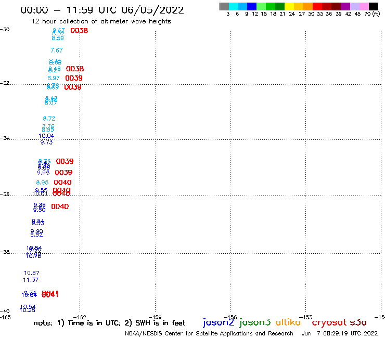
Task: Select the -34 latitude axis label
Action: pos(5,138)
